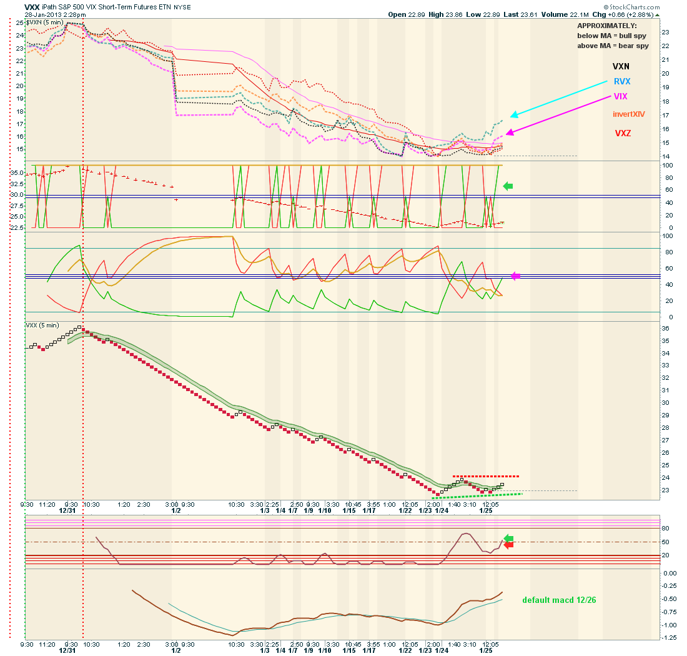The image size is (687, 656).
Task: Click the 1/2 date under the VXX price panel
Action: pyautogui.click(x=175, y=510)
